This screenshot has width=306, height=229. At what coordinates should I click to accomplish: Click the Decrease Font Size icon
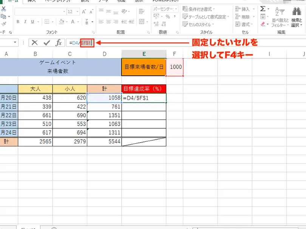[91, 12]
